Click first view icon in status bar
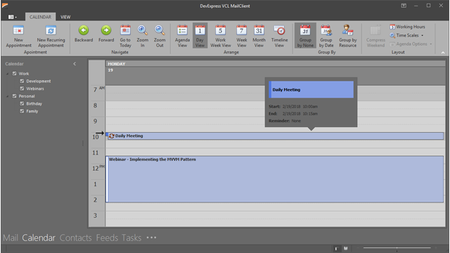The width and height of the screenshot is (450, 253). click(x=336, y=248)
